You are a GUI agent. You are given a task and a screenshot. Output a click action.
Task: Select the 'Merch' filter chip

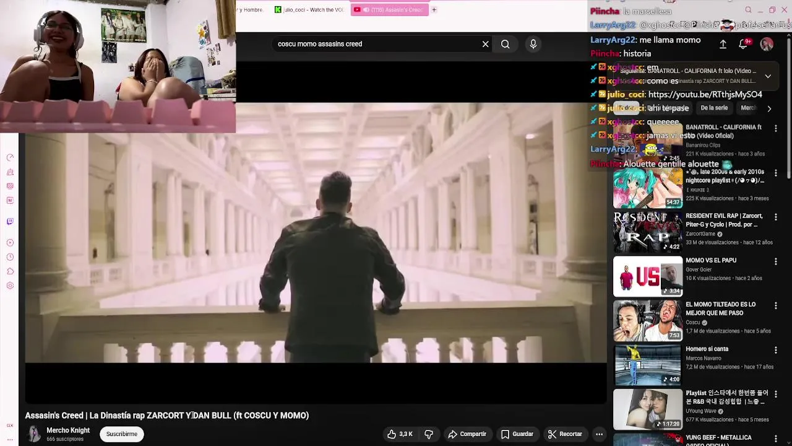pos(749,108)
